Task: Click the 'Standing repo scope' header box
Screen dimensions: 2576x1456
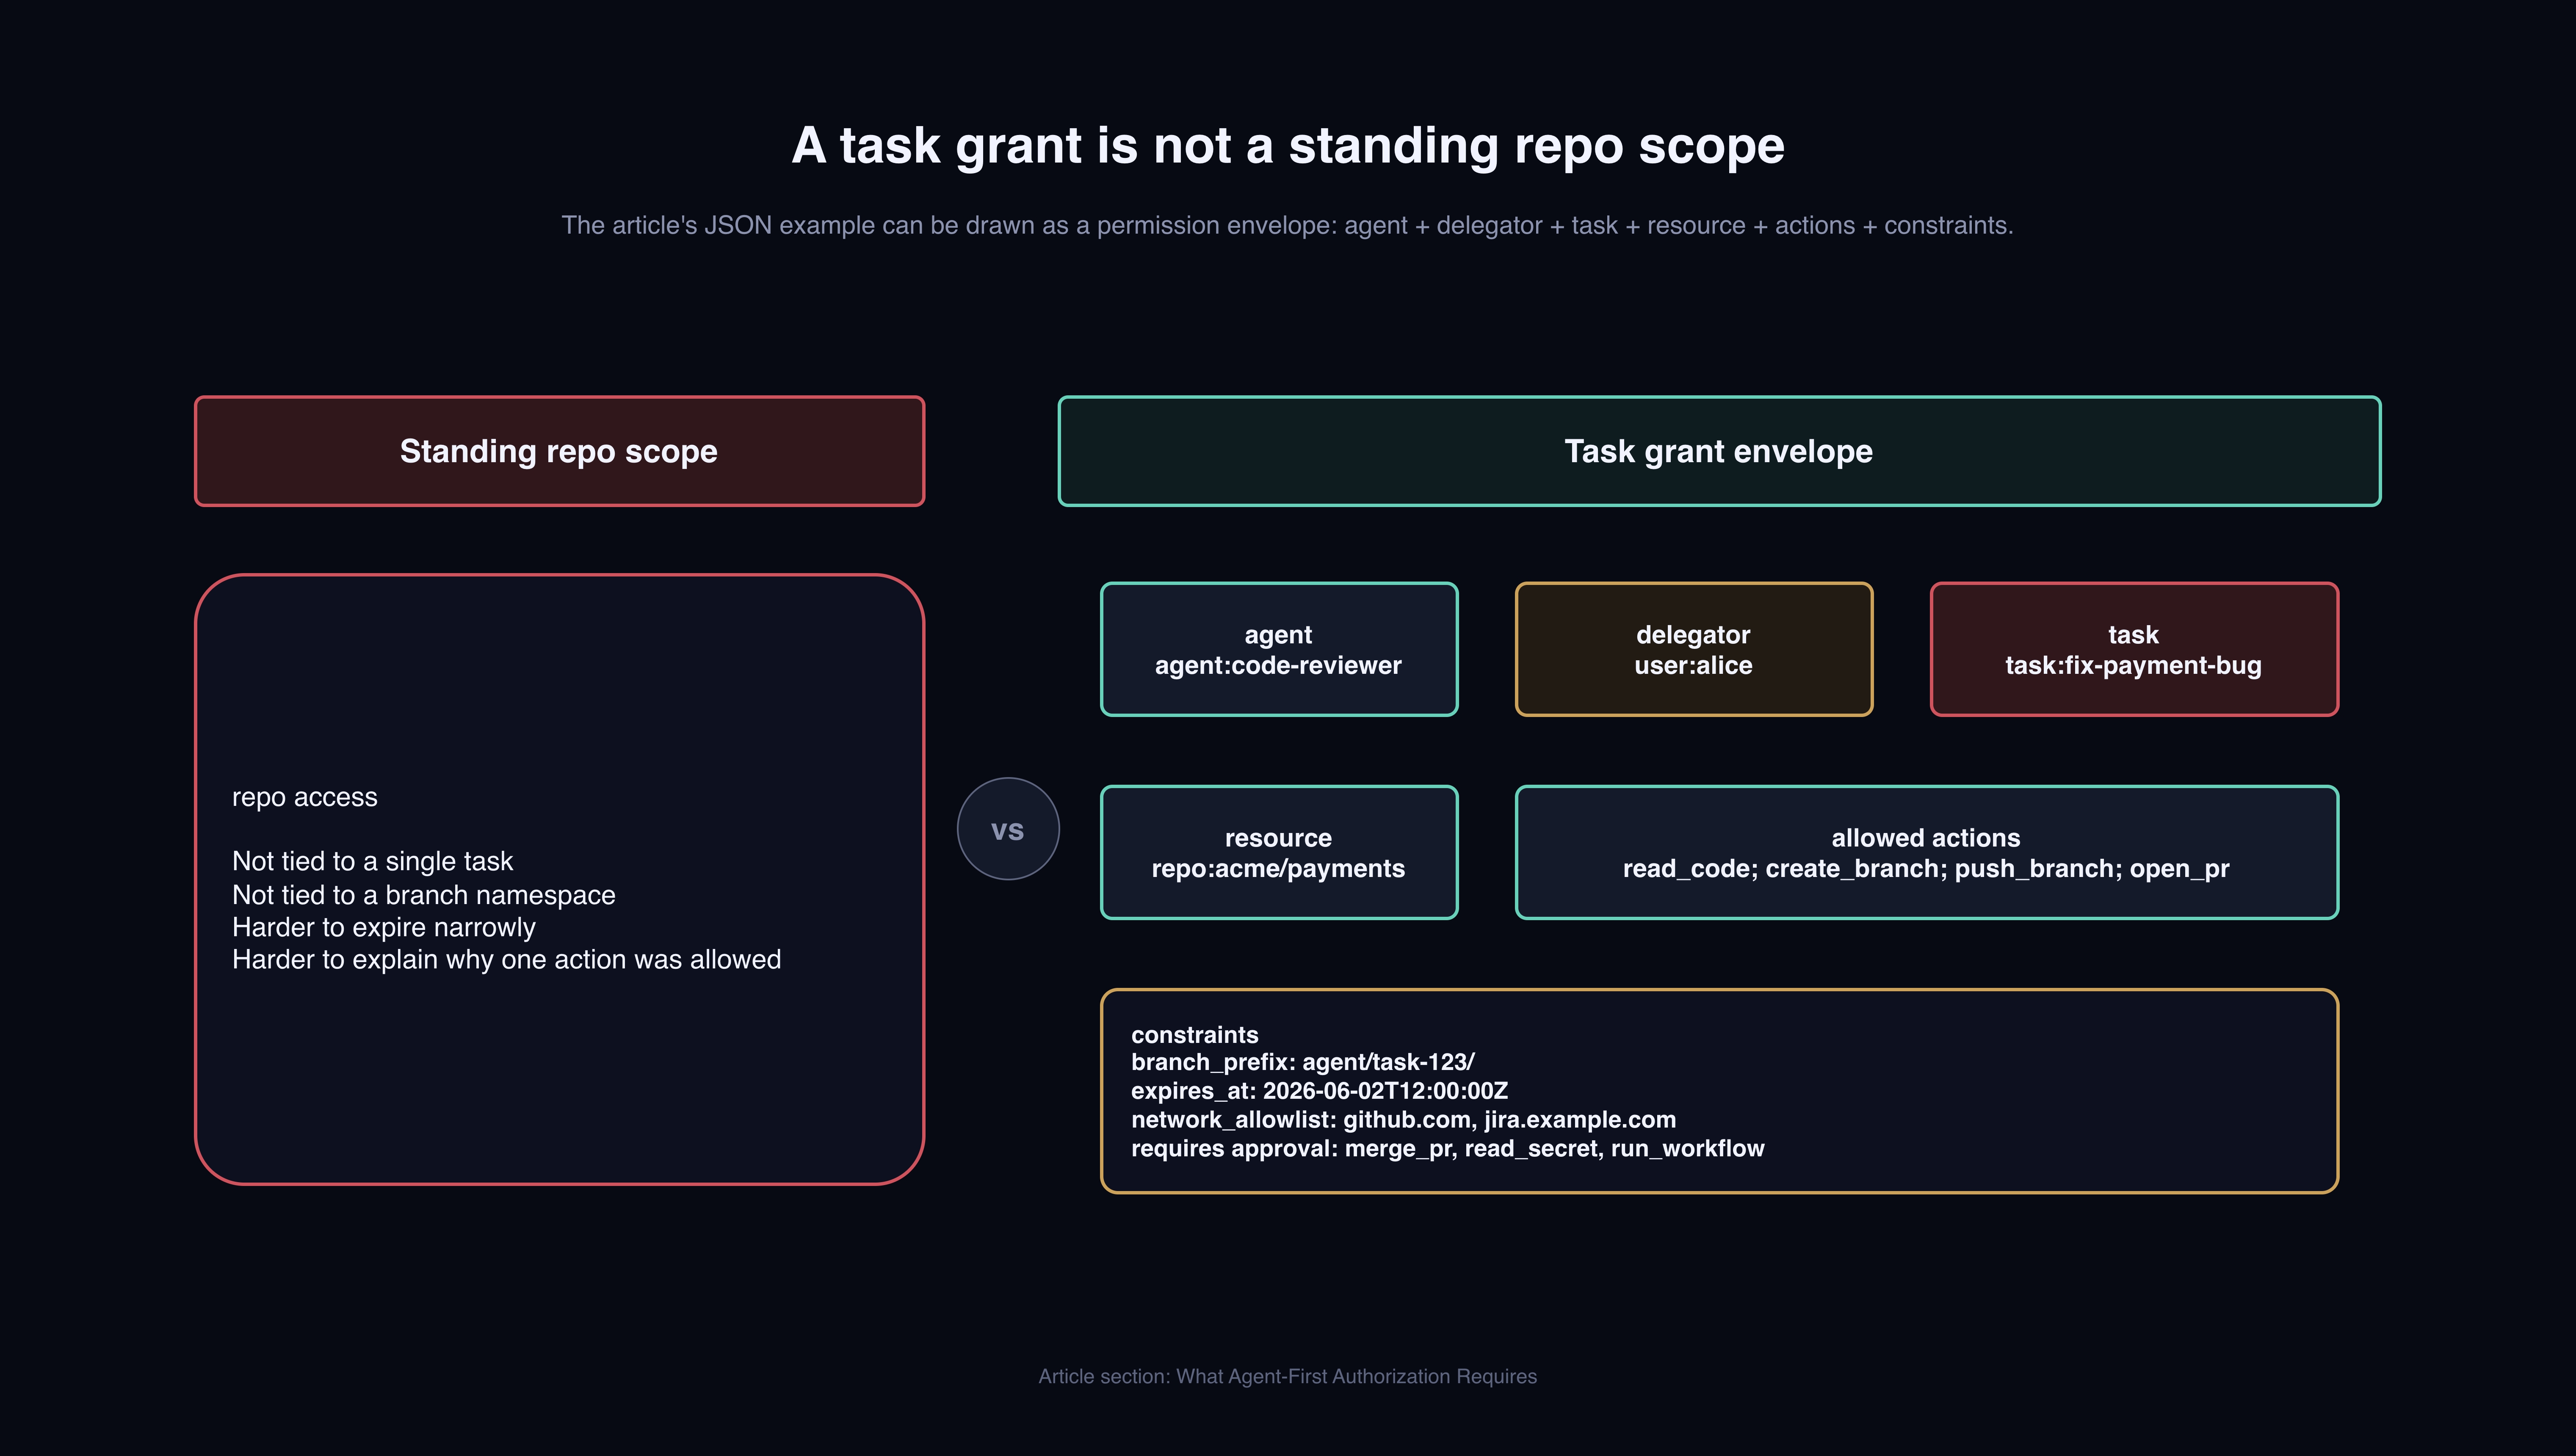Action: 559,451
